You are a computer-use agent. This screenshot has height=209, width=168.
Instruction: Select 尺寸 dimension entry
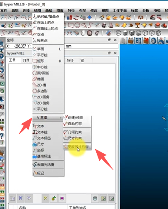[x=48, y=144]
